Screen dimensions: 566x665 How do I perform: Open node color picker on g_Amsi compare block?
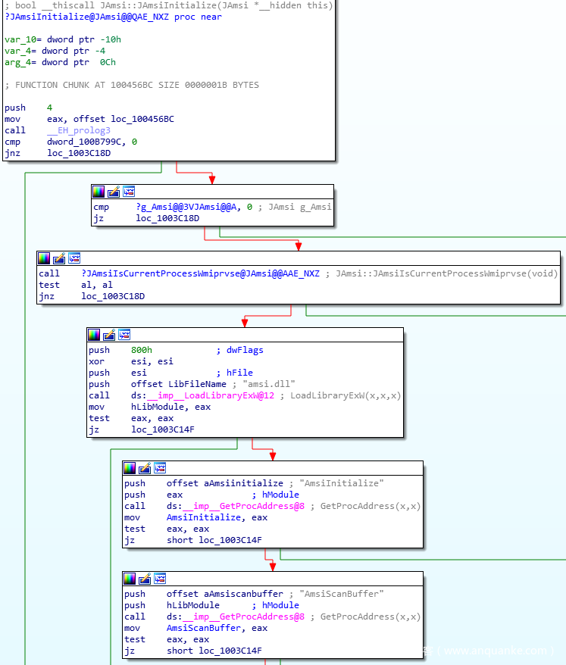[99, 192]
